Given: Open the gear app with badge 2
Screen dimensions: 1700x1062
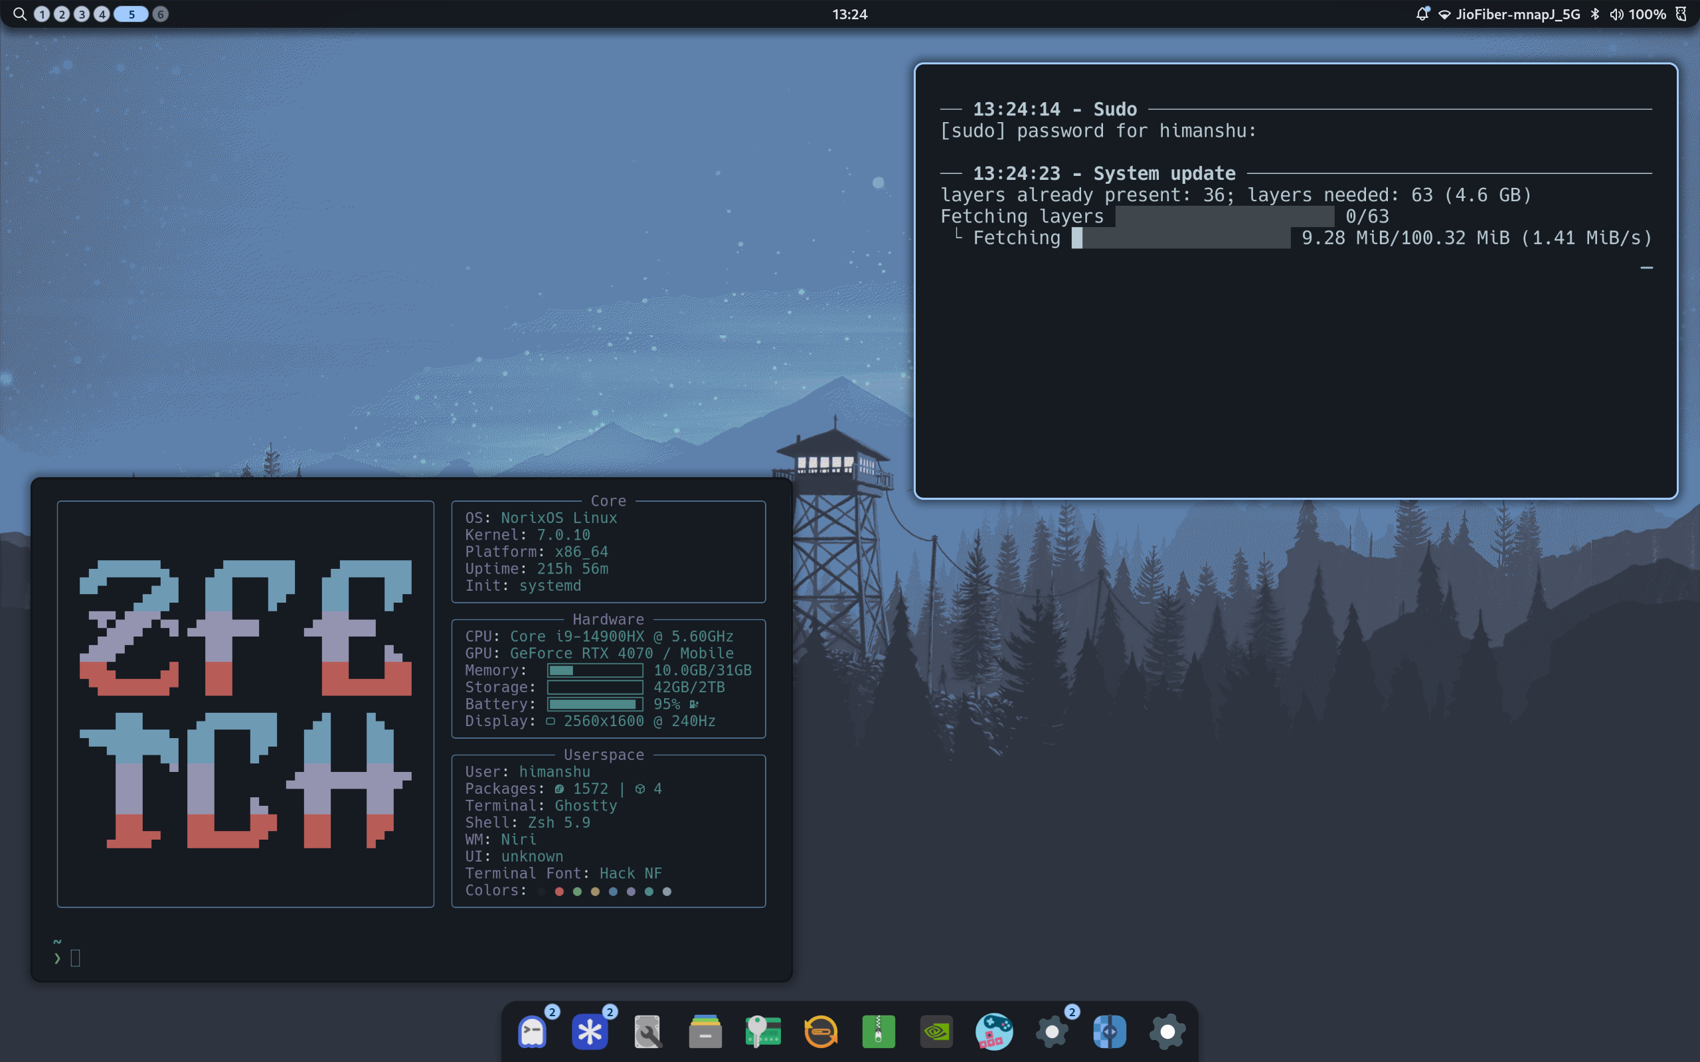Looking at the screenshot, I should [1052, 1031].
